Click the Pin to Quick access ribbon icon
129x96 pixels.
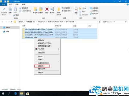(x=4, y=9)
